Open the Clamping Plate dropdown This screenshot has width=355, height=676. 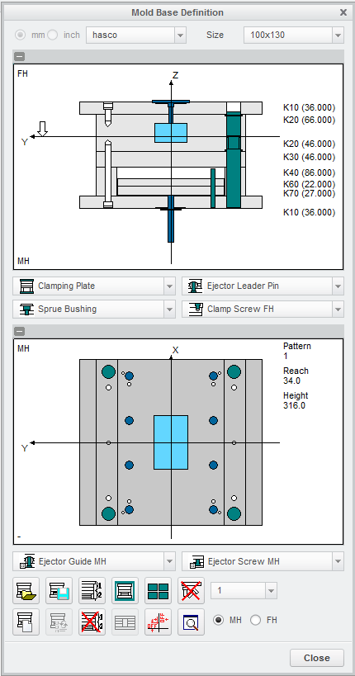tap(94, 286)
